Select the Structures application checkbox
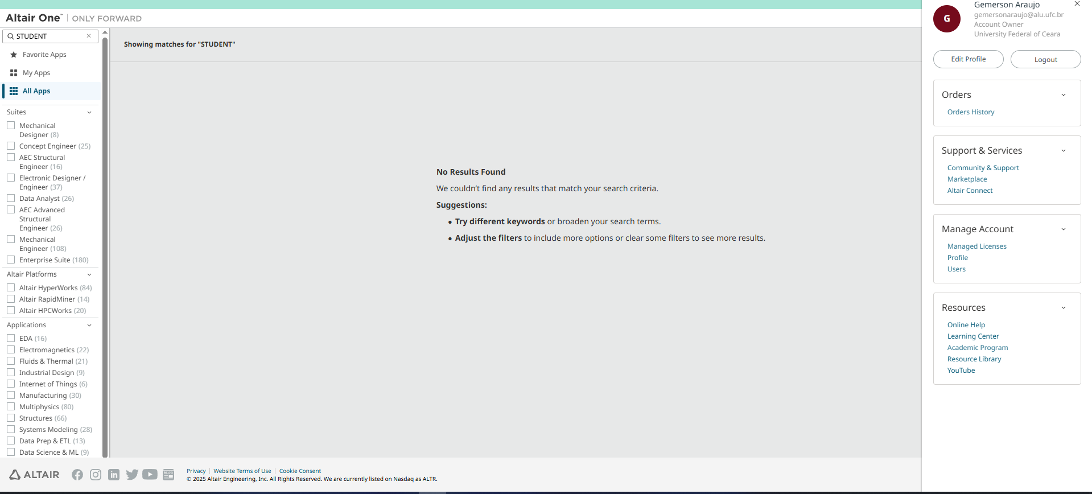This screenshot has height=494, width=1092. [11, 418]
